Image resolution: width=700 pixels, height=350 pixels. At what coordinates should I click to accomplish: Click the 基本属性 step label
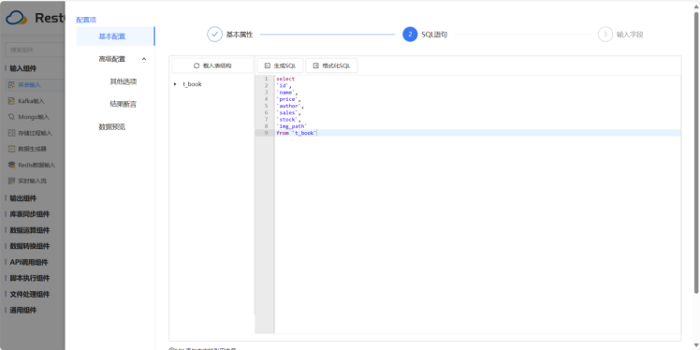pyautogui.click(x=240, y=35)
